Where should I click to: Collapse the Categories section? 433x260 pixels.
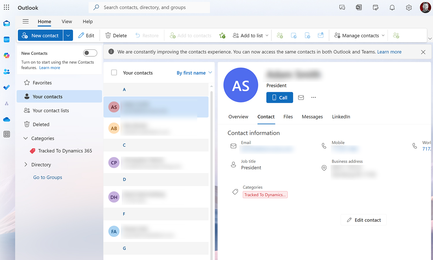click(x=26, y=138)
